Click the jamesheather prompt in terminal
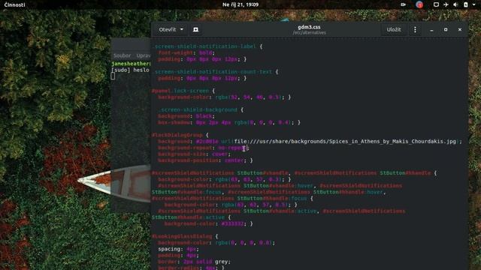The height and width of the screenshot is (270, 481). tap(131, 64)
